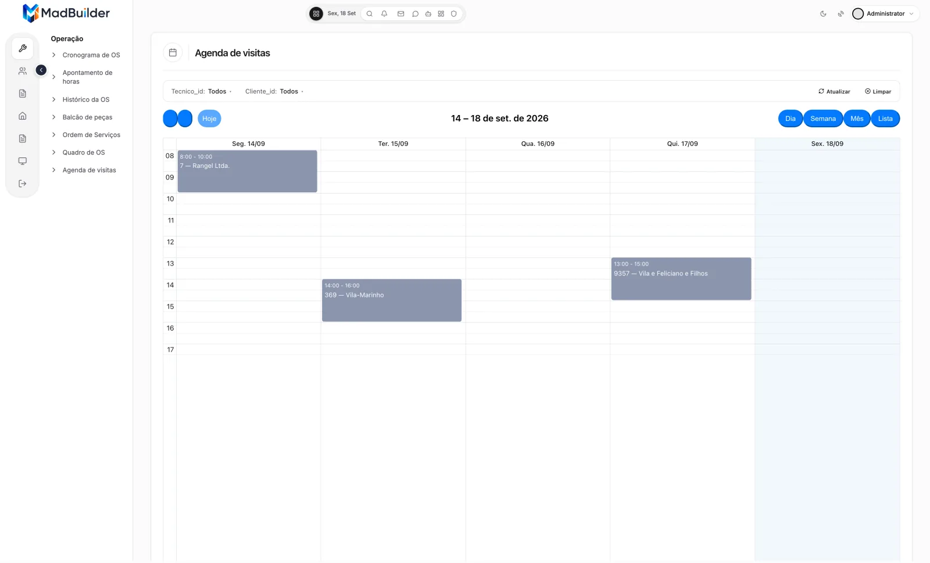Open the chat bubble icon
930x563 pixels.
pos(415,13)
